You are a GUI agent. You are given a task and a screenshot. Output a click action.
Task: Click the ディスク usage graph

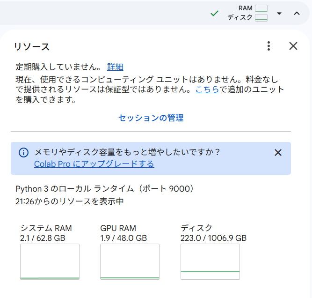pyautogui.click(x=210, y=261)
